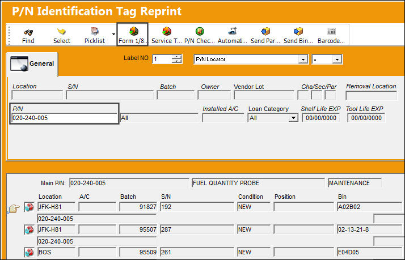The image size is (405, 260).
Task: Click the FUEL QUANTITY PROBE description field
Action: pyautogui.click(x=258, y=183)
